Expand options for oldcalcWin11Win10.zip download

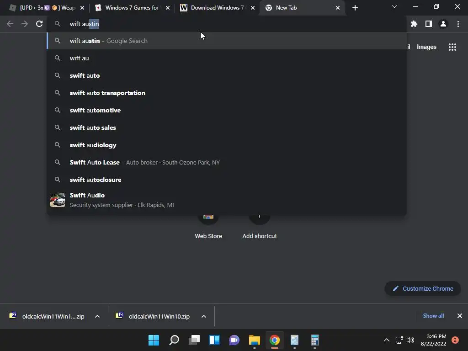(x=204, y=316)
